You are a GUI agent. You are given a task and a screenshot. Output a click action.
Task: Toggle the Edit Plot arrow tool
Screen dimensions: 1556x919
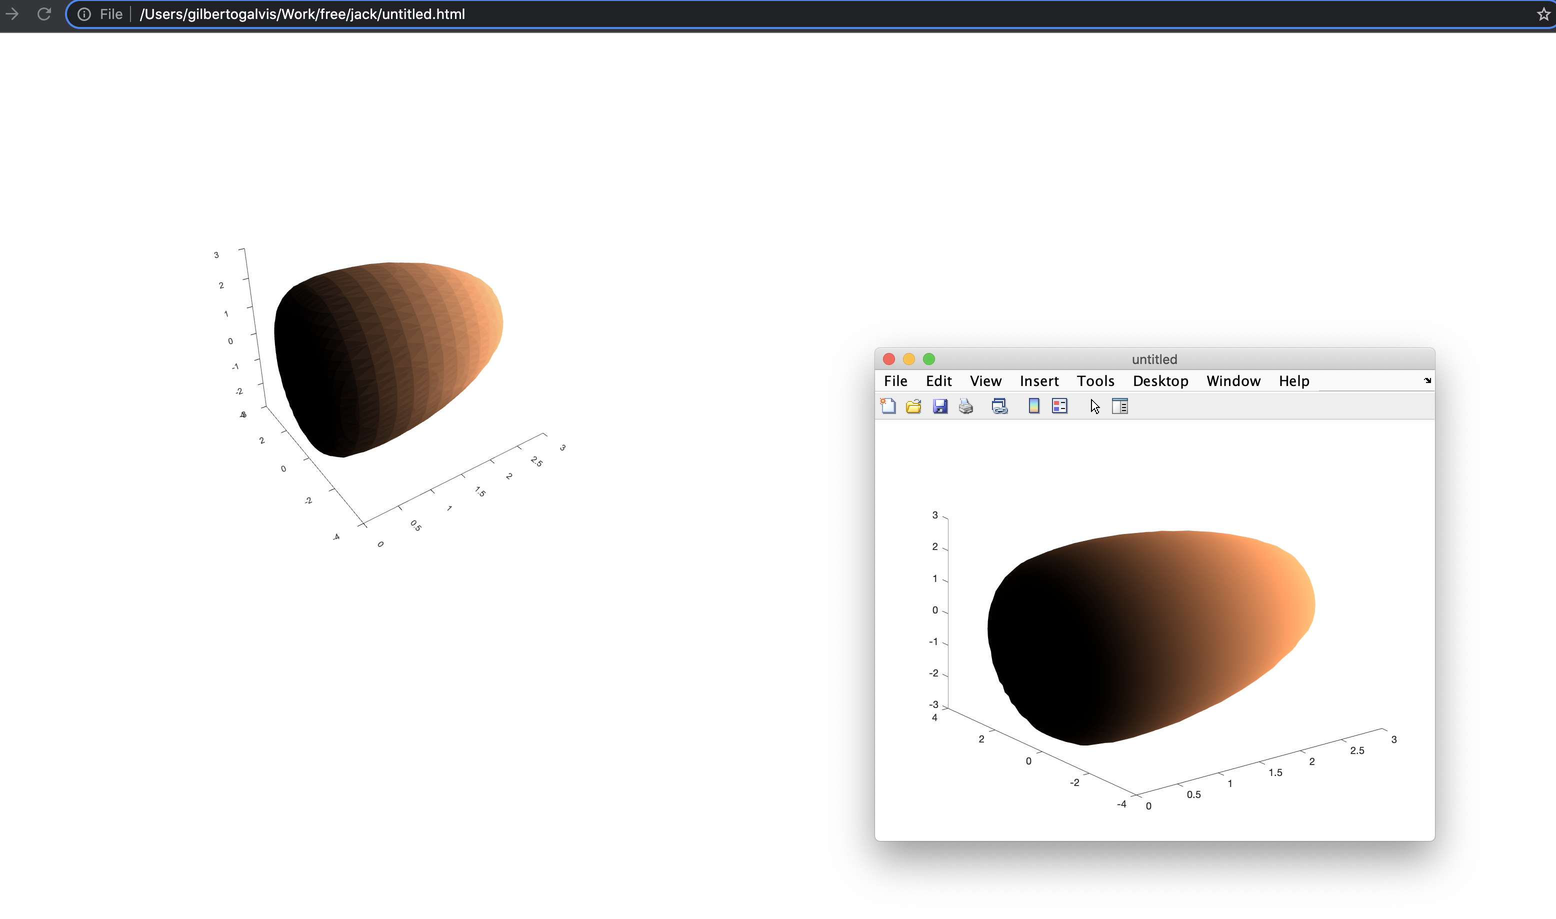(1094, 406)
